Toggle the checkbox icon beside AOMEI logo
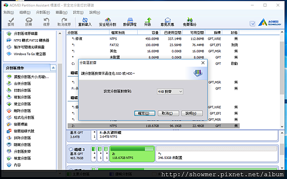Image resolution: width=287 pixels, height=179 pixels. 253,23
